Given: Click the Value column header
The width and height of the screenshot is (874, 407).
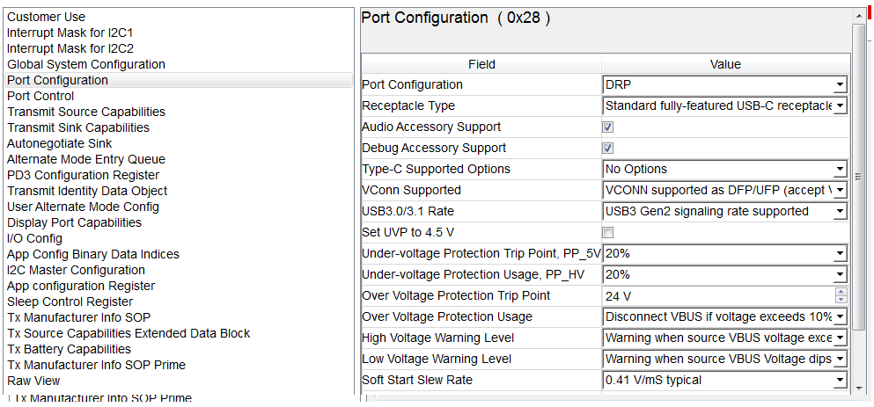Looking at the screenshot, I should click(x=726, y=64).
